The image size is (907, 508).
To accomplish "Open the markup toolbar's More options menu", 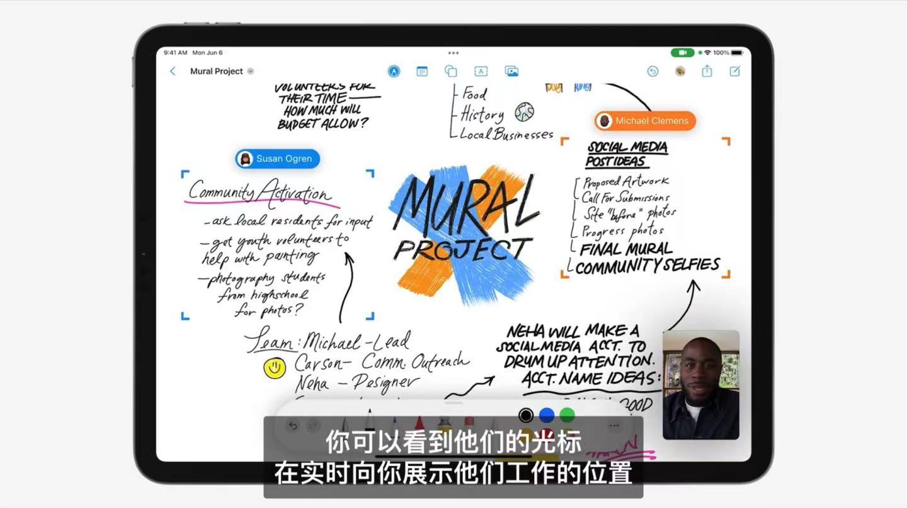I will point(614,425).
